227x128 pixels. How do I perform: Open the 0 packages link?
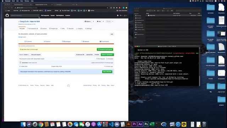pyautogui.click(x=66, y=42)
